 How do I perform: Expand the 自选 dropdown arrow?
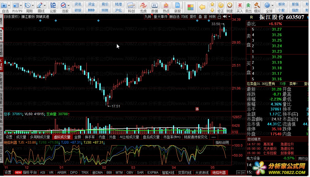click(9, 5)
